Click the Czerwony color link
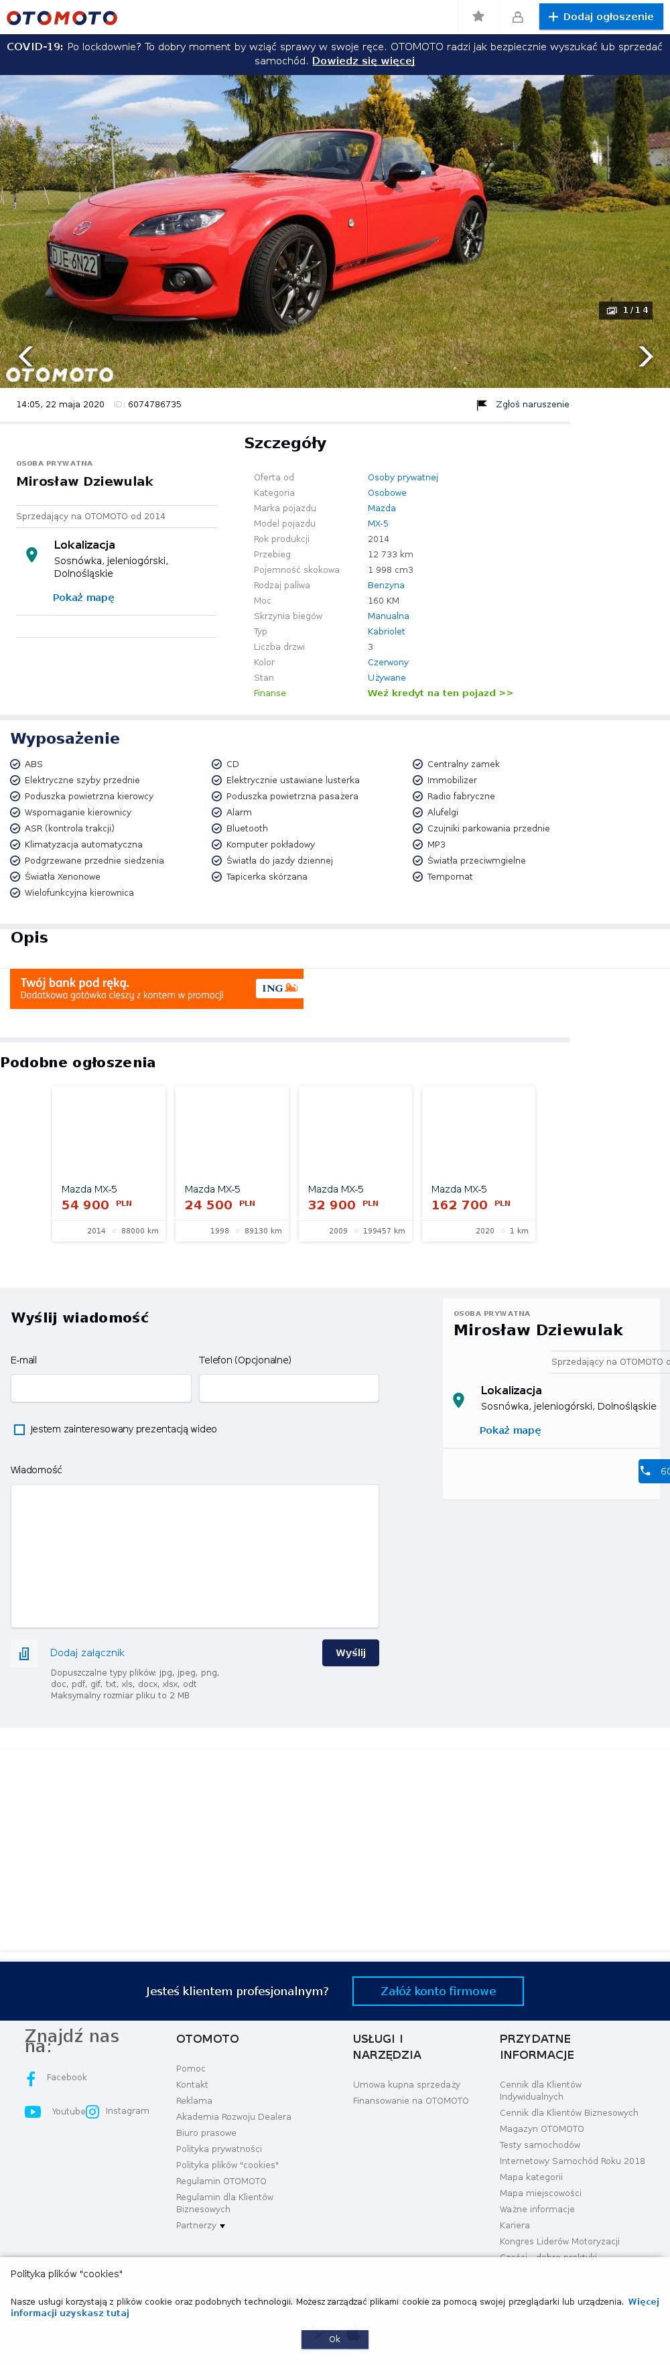Image resolution: width=670 pixels, height=2365 pixels. click(x=388, y=663)
